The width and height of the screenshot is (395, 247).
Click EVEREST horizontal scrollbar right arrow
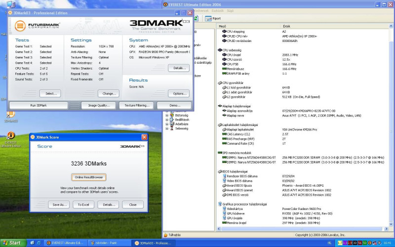coord(387,229)
